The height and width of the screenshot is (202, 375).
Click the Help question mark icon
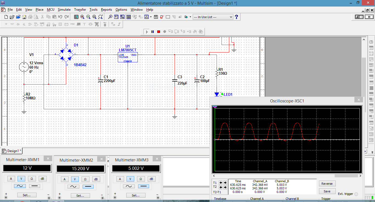point(236,17)
